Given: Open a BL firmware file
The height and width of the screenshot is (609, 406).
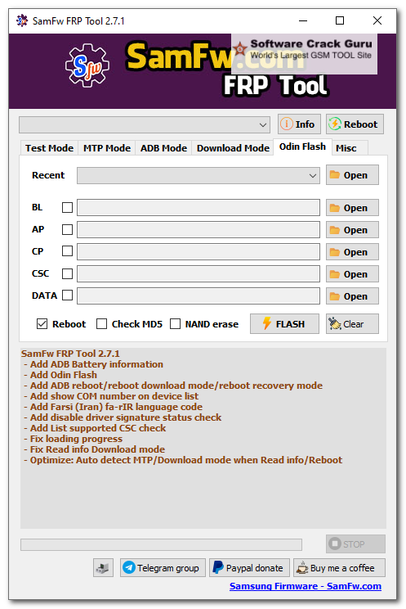Looking at the screenshot, I should pyautogui.click(x=352, y=208).
